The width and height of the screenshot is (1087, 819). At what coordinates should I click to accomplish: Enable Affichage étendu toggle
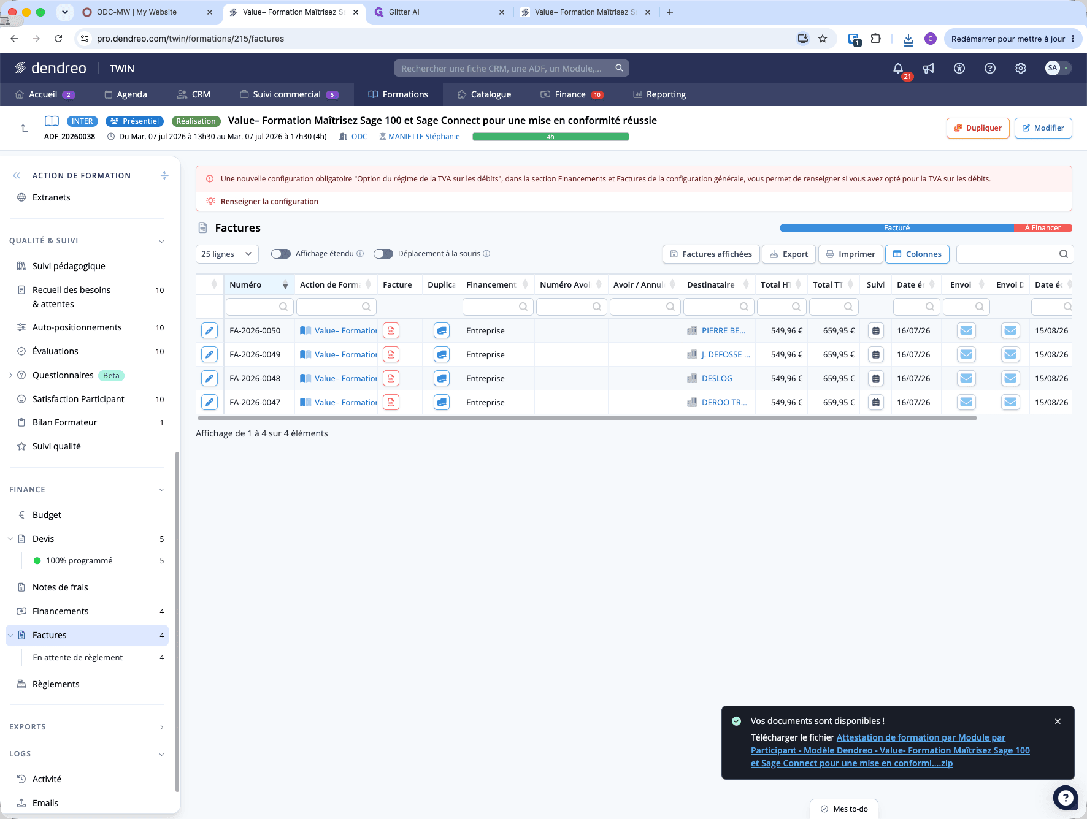pyautogui.click(x=281, y=254)
